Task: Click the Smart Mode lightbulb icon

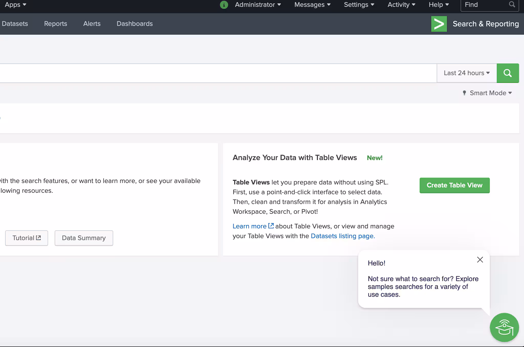Action: (464, 93)
